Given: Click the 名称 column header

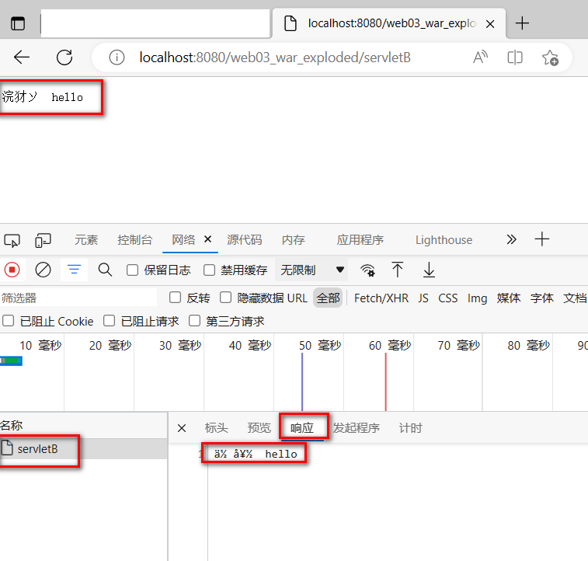Looking at the screenshot, I should click(11, 425).
